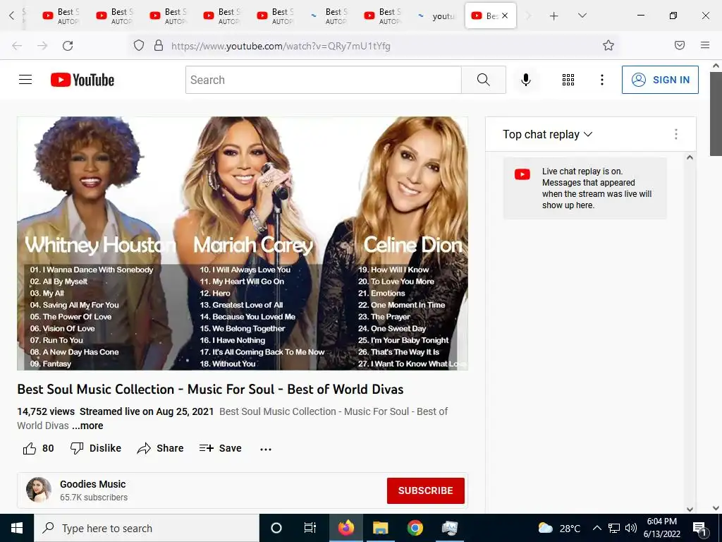Go back in browser history
Viewport: 722px width, 542px height.
click(17, 46)
